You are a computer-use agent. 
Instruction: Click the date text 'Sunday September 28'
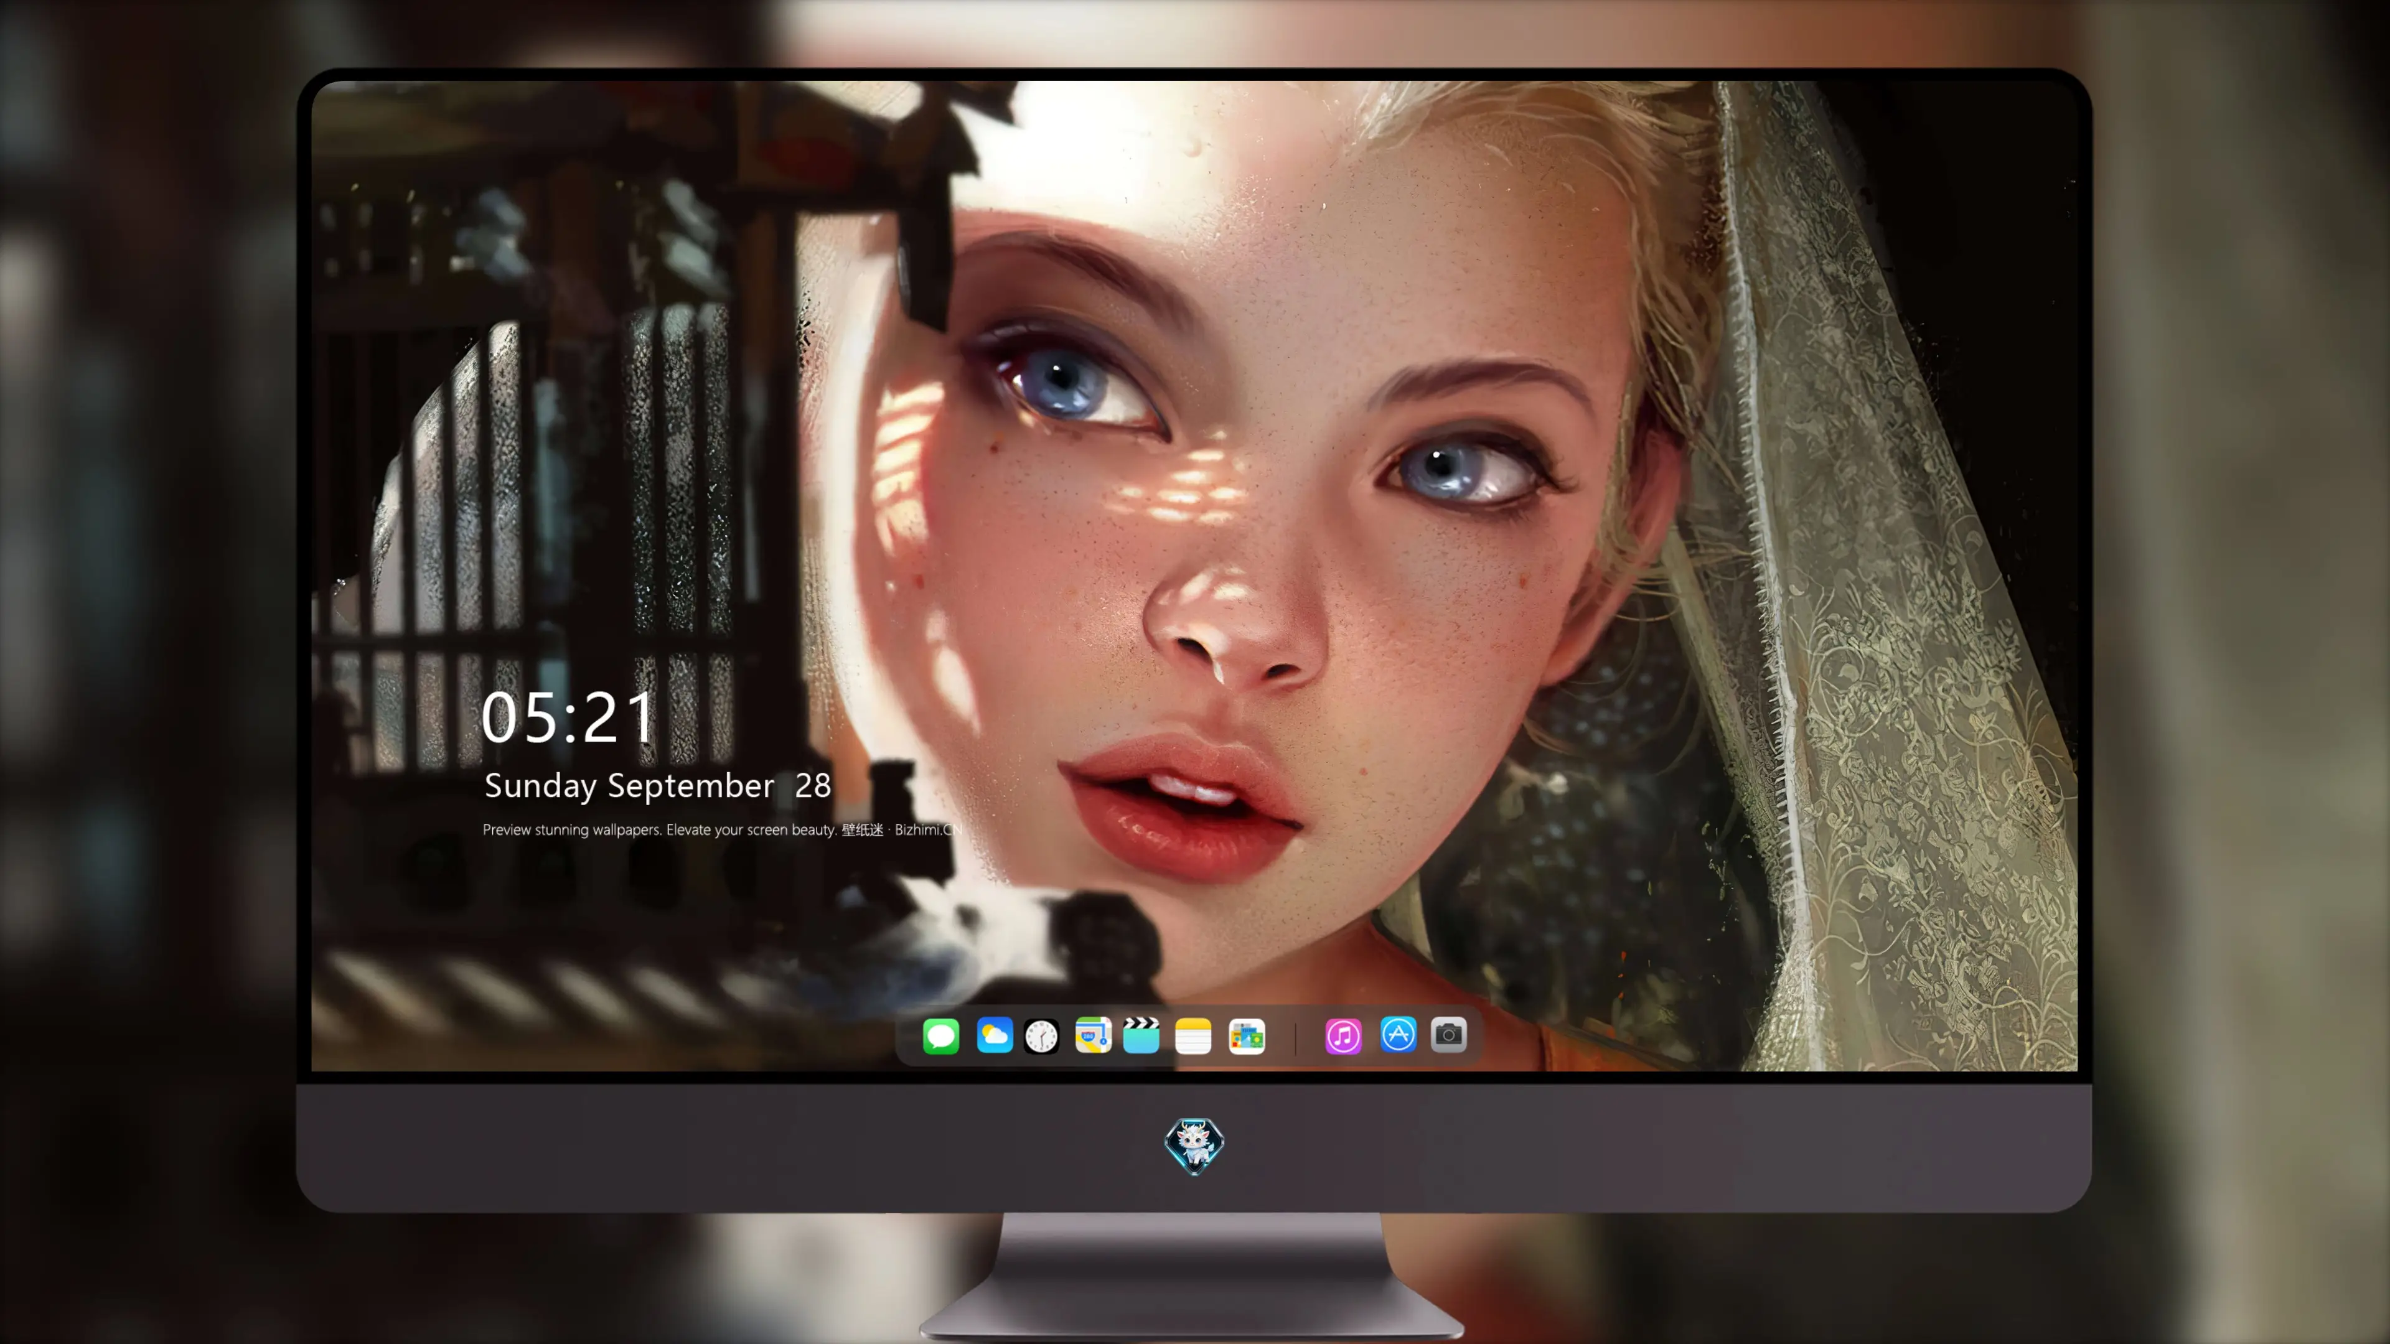point(657,786)
